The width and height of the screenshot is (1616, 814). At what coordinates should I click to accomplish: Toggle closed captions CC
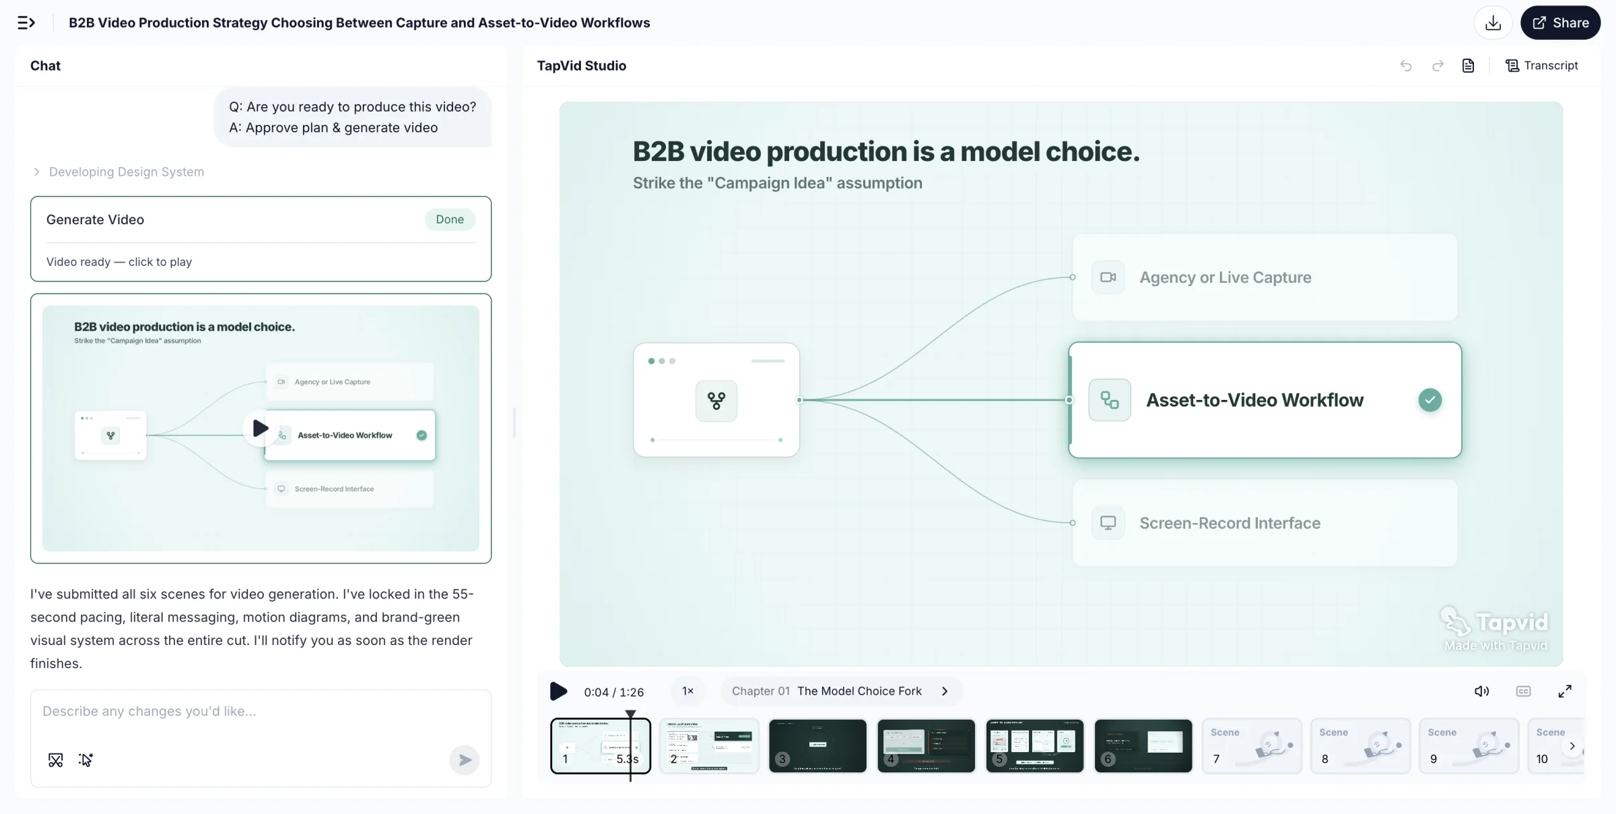click(x=1524, y=691)
